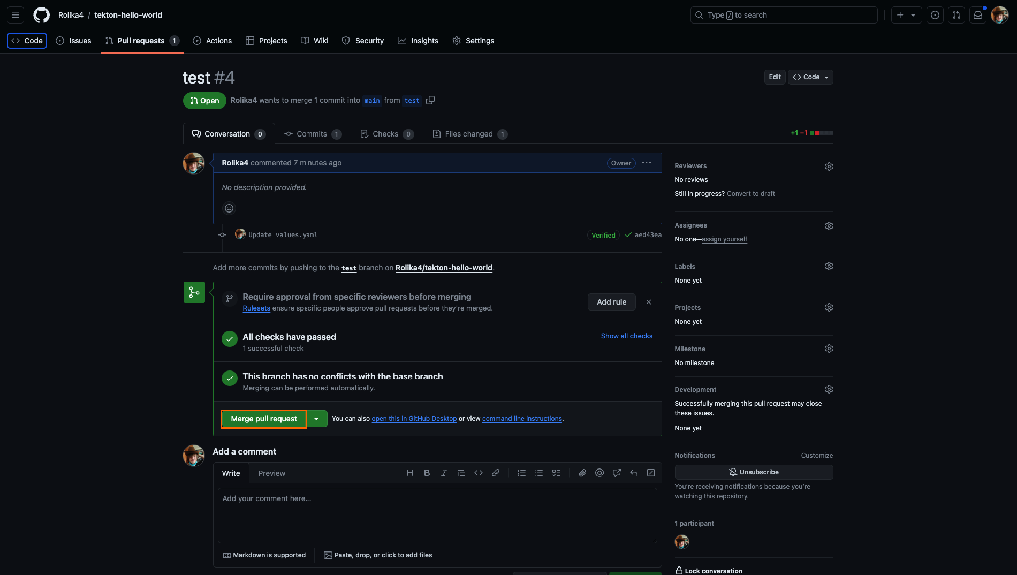Go to GitHub homepage via Octocat logo

(42, 15)
